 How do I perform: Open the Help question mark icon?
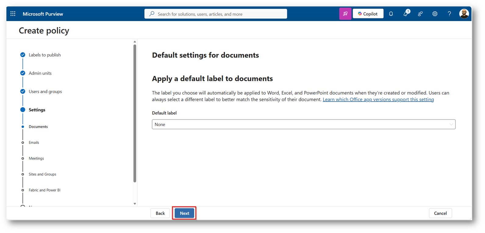click(x=449, y=14)
